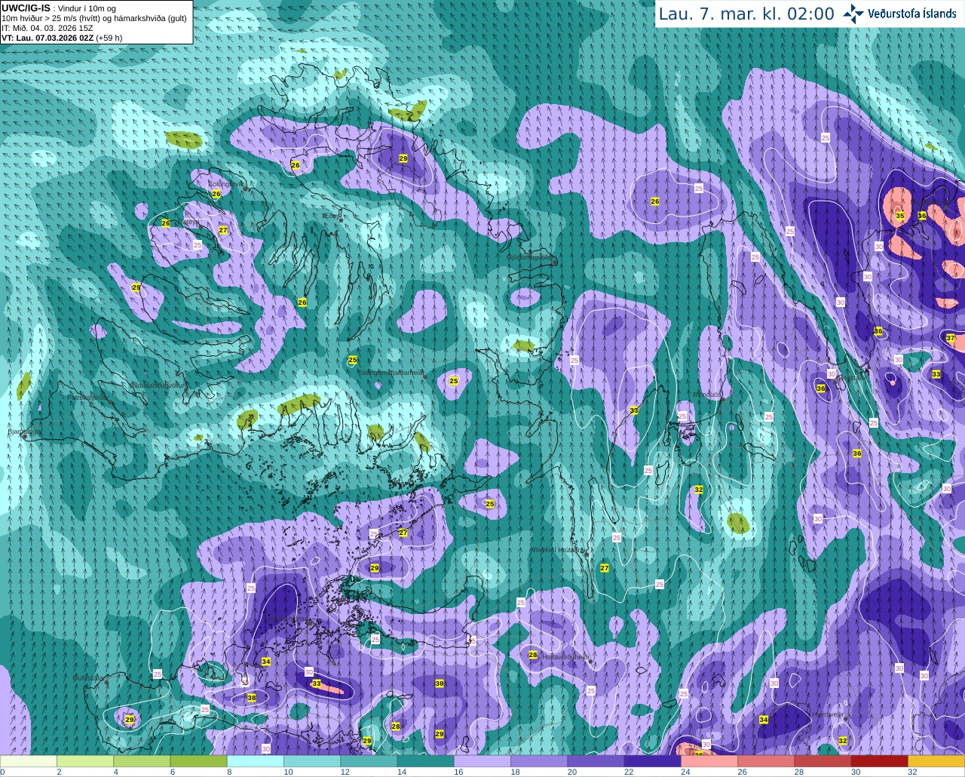Viewport: 965px width, 777px height.
Task: Click the Gufuskálar station label
Action: coord(88,678)
